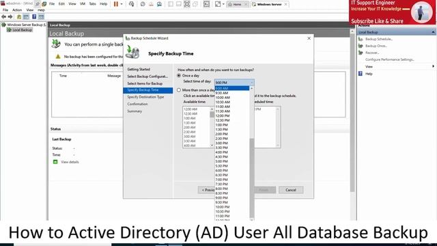The height and width of the screenshot is (246, 437).
Task: Switch to the Home tab
Action: point(238,4)
